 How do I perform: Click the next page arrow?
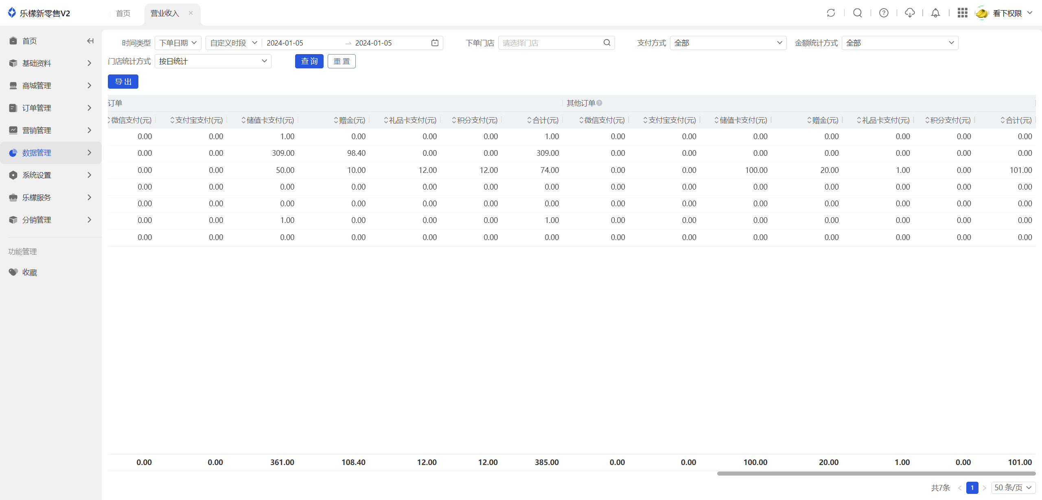point(985,487)
